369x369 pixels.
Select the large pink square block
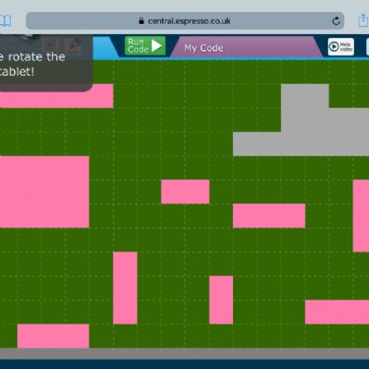pyautogui.click(x=44, y=192)
